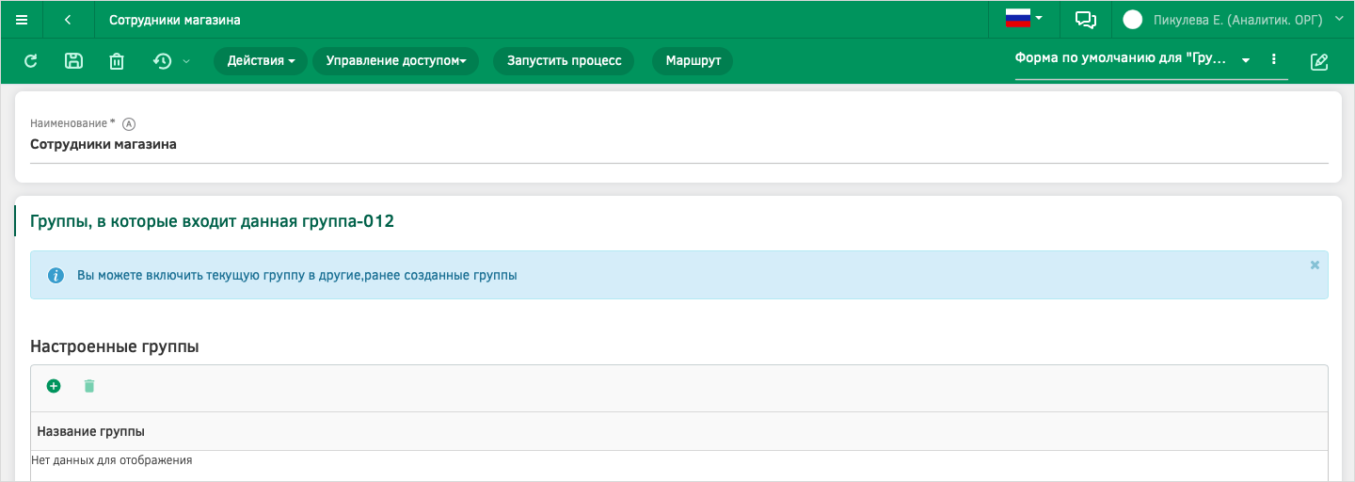Save the group with floppy disk icon
This screenshot has height=482, width=1355.
[x=73, y=61]
